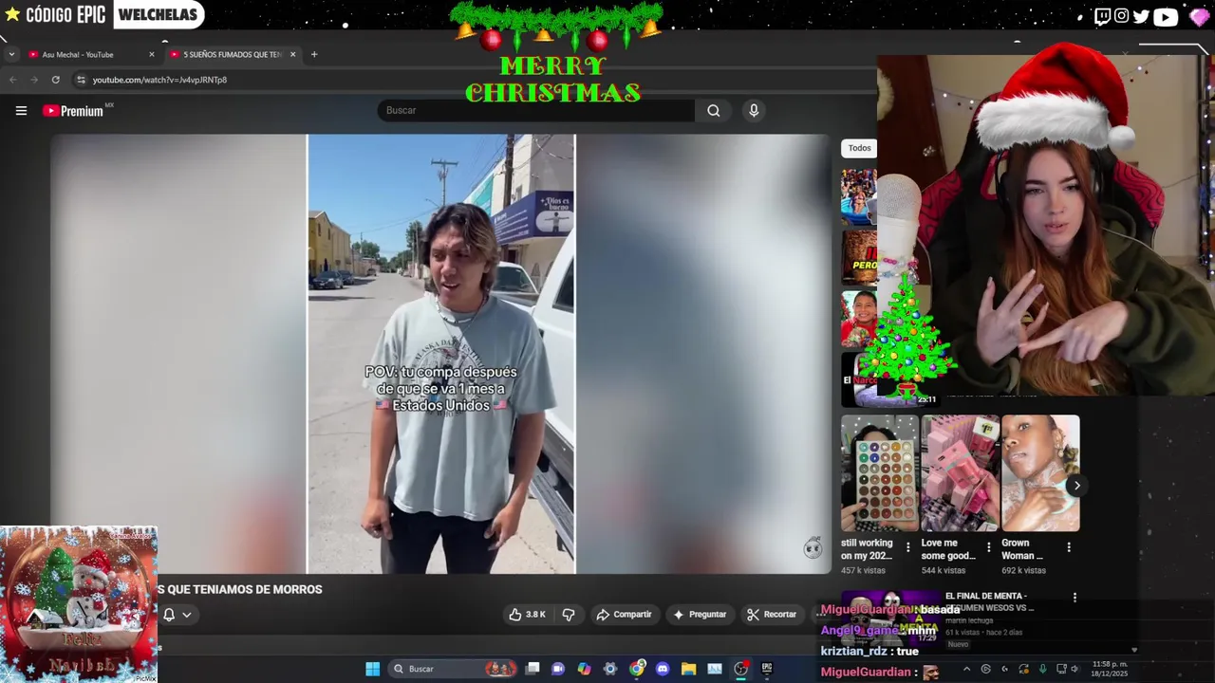Click the channel watermark icon in player corner

click(x=813, y=547)
